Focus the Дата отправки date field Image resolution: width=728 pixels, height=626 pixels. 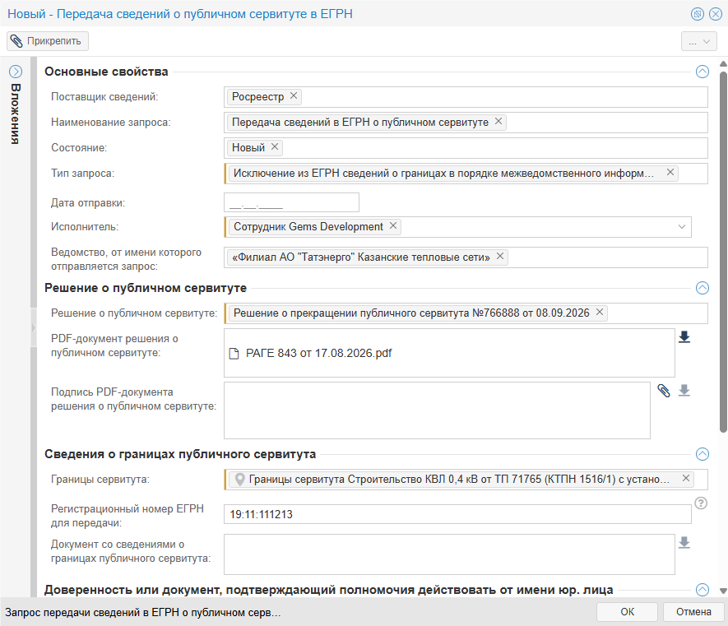(x=291, y=202)
